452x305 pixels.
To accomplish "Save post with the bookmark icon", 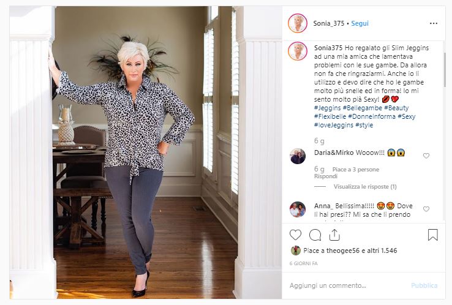I will 432,235.
